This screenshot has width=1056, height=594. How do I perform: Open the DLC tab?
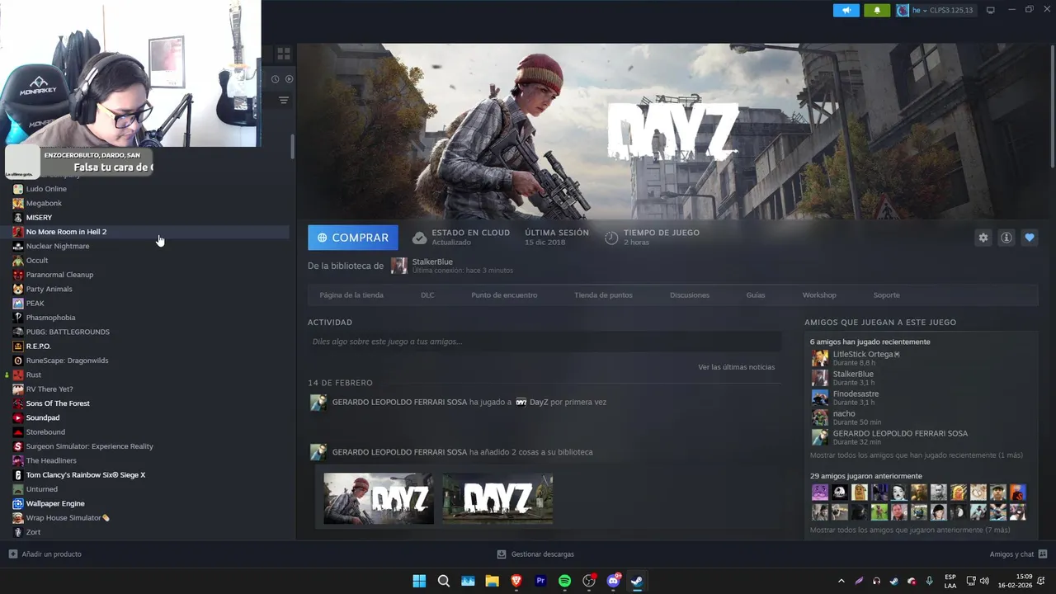[427, 295]
